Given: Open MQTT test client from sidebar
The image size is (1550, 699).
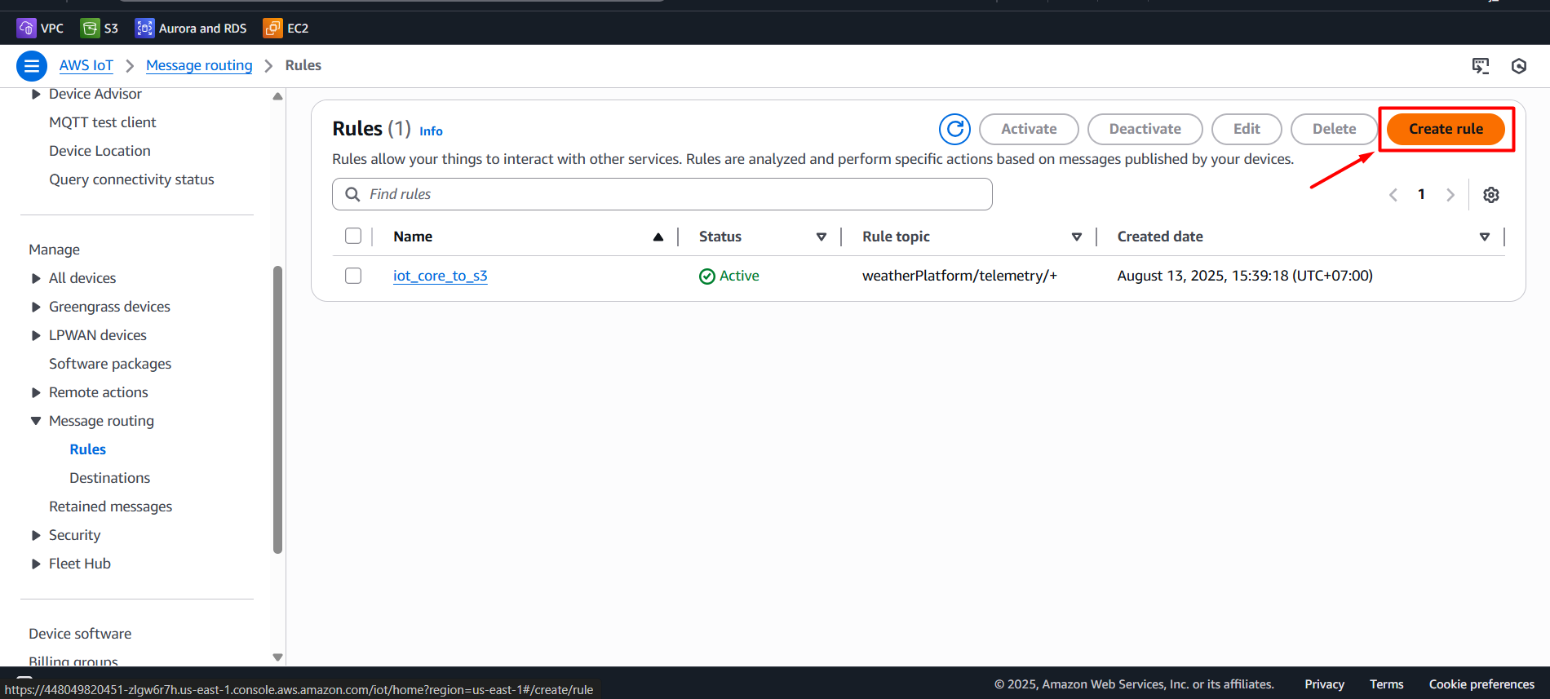Looking at the screenshot, I should pos(102,122).
